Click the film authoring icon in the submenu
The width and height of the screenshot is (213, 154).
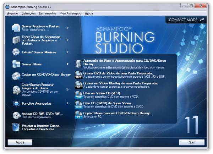point(79,64)
